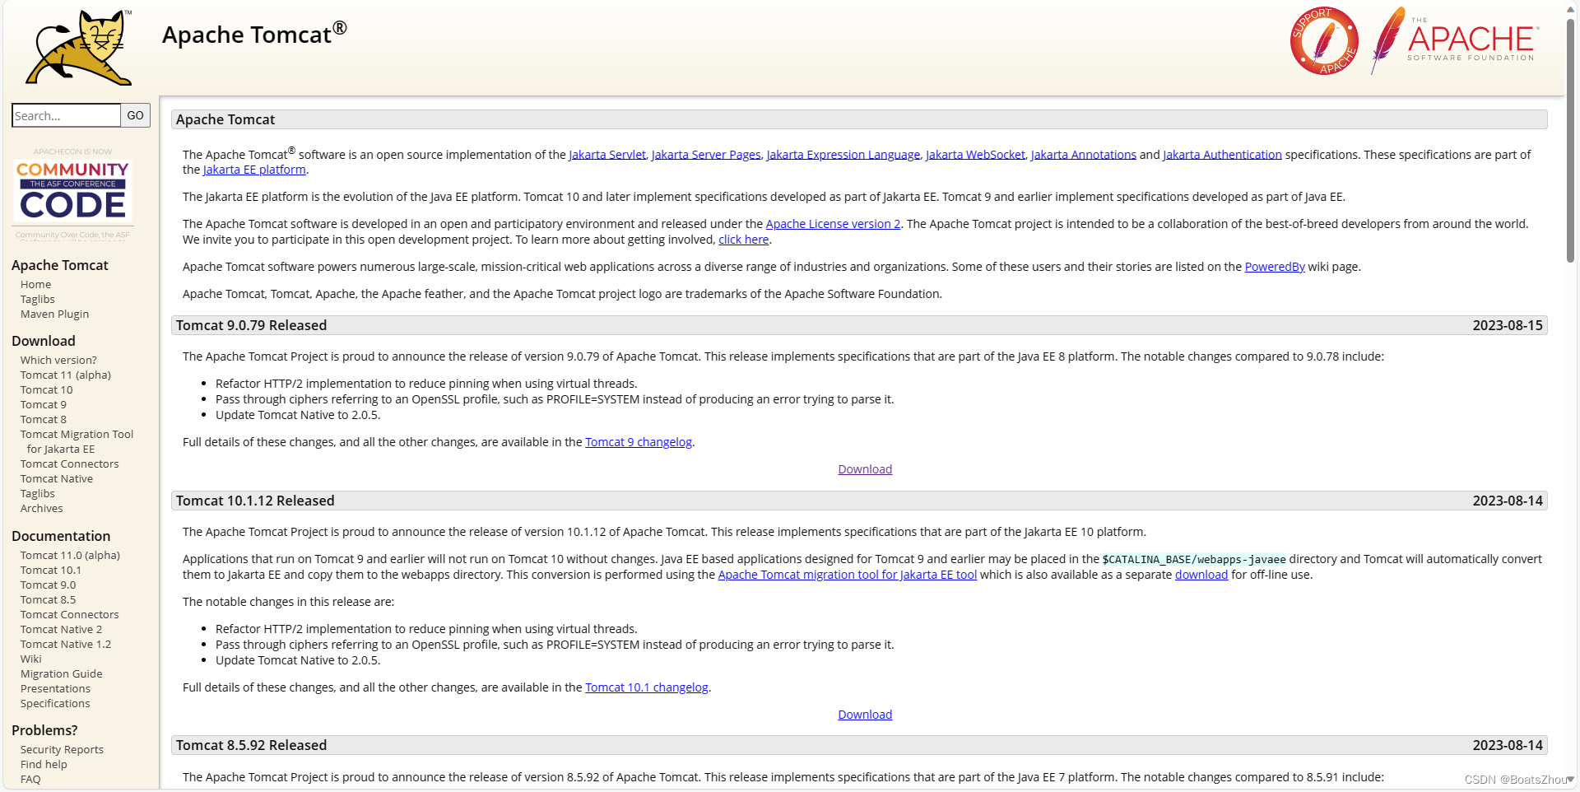This screenshot has height=792, width=1580.
Task: Open Presentations sidebar link
Action: pos(55,689)
